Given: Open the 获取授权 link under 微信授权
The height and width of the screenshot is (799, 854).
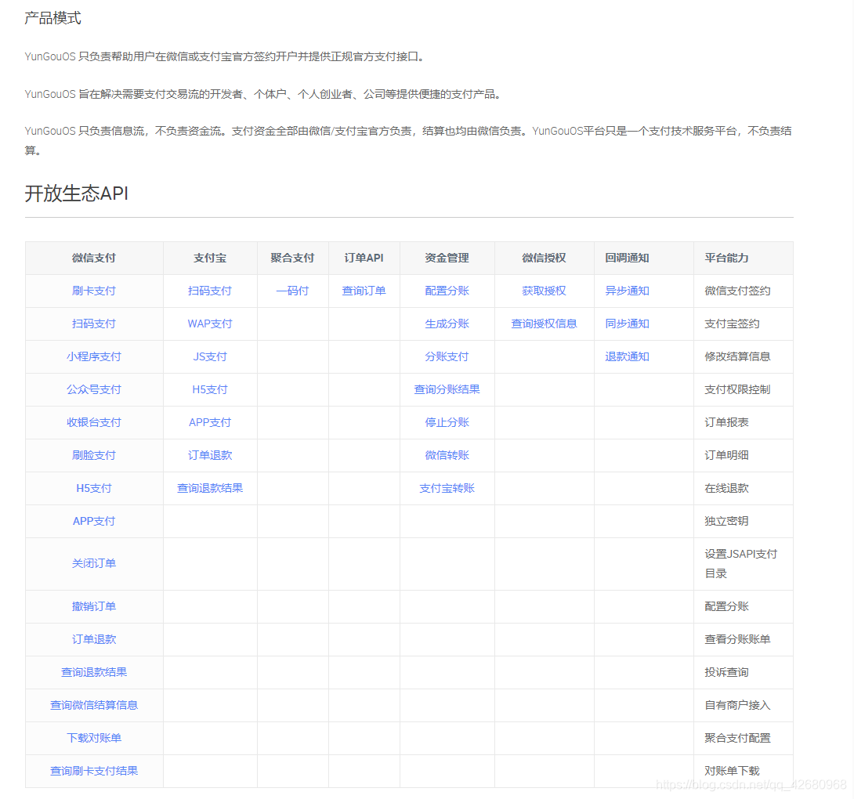Looking at the screenshot, I should 544,291.
